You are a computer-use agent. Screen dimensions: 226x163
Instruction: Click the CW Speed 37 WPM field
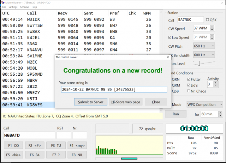pyautogui.click(x=202, y=28)
